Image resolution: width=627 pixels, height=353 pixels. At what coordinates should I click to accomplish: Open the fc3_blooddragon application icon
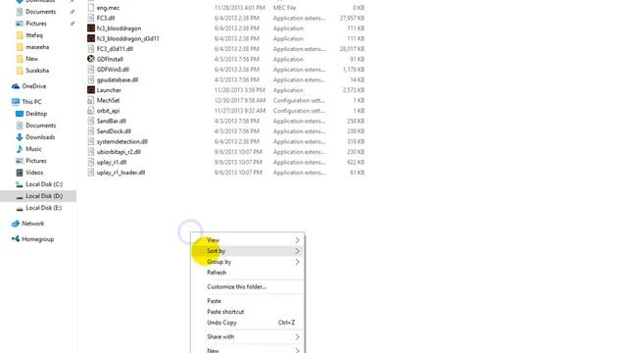[91, 28]
